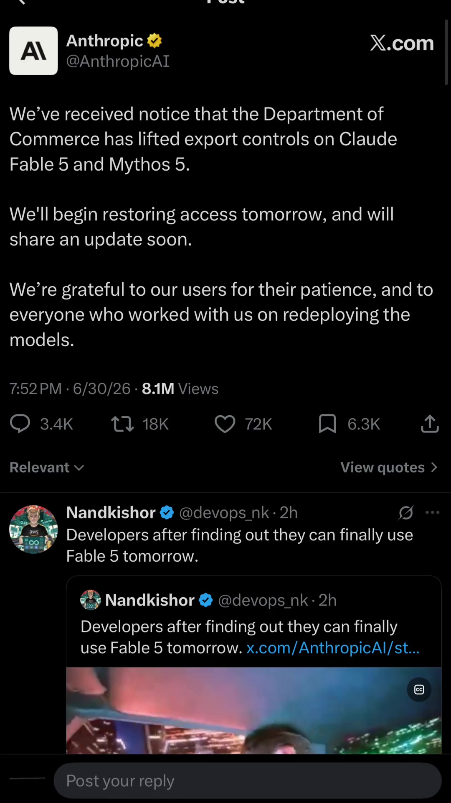The image size is (451, 803).
Task: Open more options on Nandkishor reply
Action: [x=432, y=512]
